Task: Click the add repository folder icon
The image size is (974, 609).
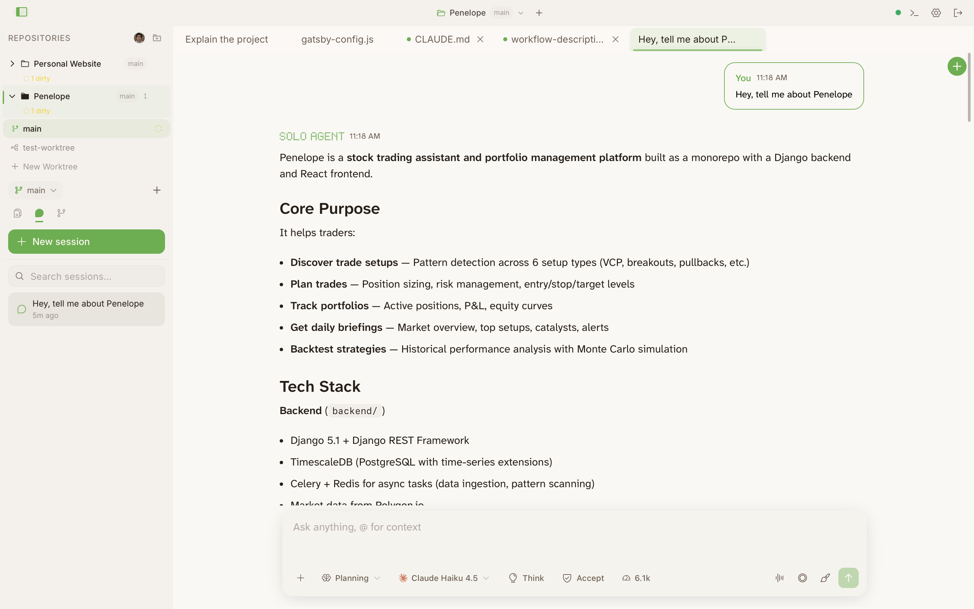Action: click(157, 38)
